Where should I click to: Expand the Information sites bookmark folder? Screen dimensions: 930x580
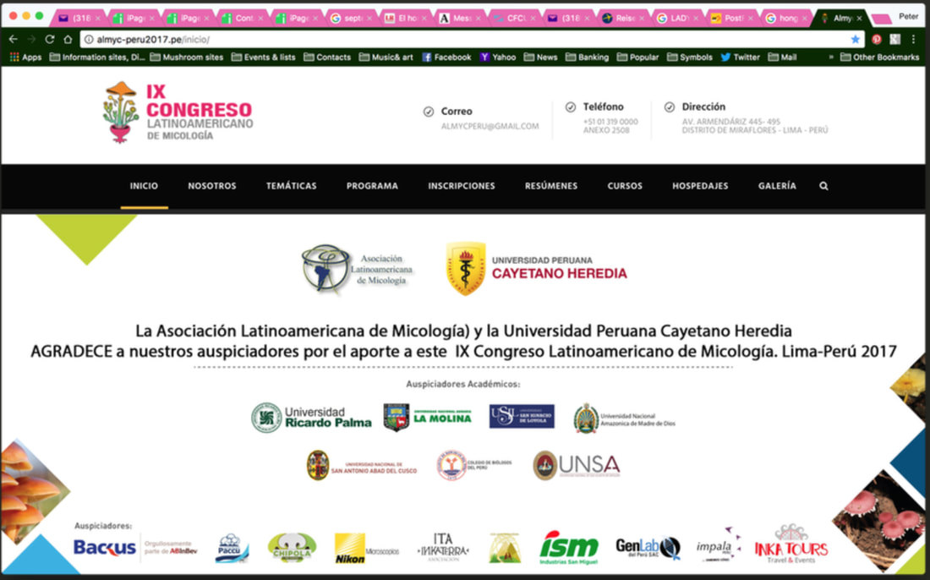click(x=97, y=57)
